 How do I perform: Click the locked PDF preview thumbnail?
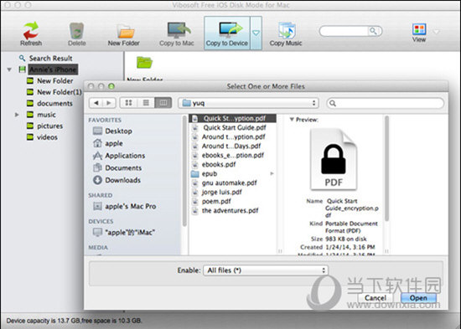tap(334, 160)
